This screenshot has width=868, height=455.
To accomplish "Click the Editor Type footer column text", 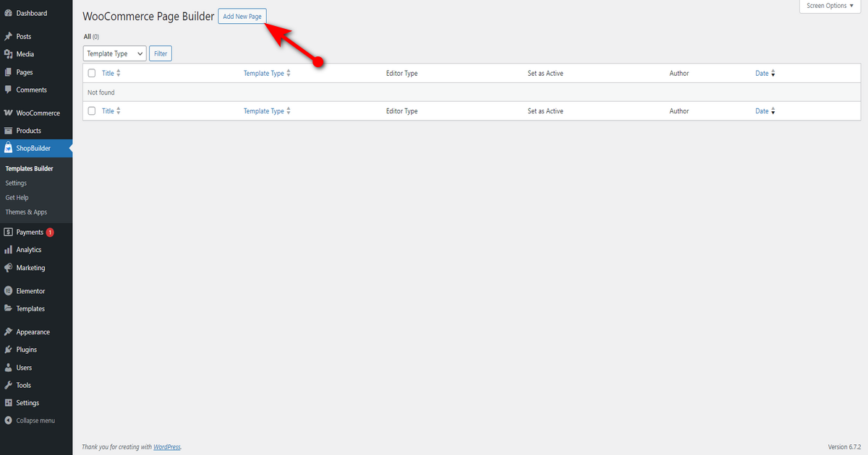I will coord(402,111).
